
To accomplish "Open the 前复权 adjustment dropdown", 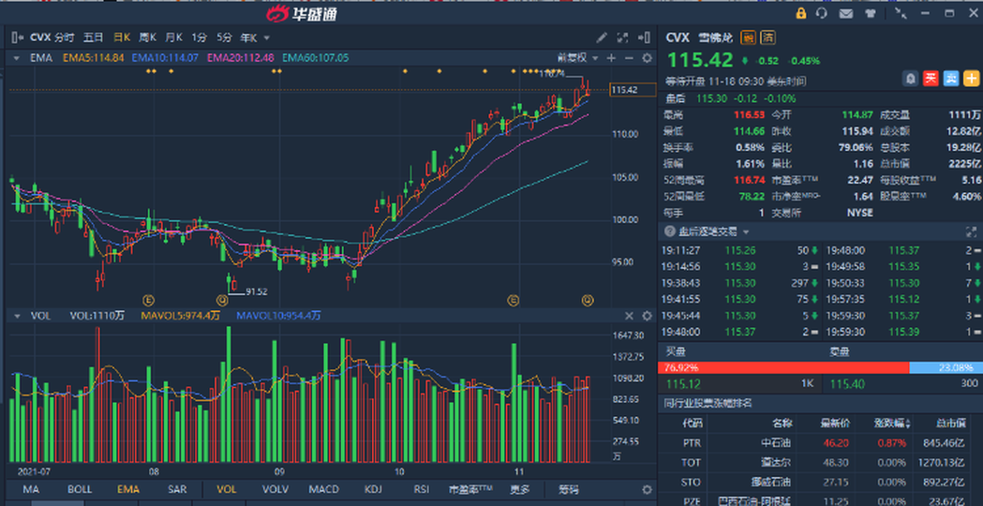I will point(575,58).
